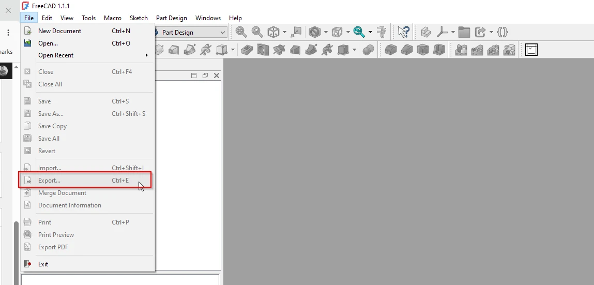Select the Hole tool icon
Viewport: 594px width, 285px height.
263,50
